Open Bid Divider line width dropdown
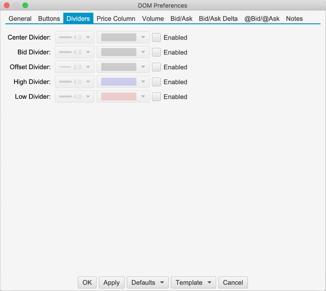Viewport: 326px width, 291px height. coord(75,52)
